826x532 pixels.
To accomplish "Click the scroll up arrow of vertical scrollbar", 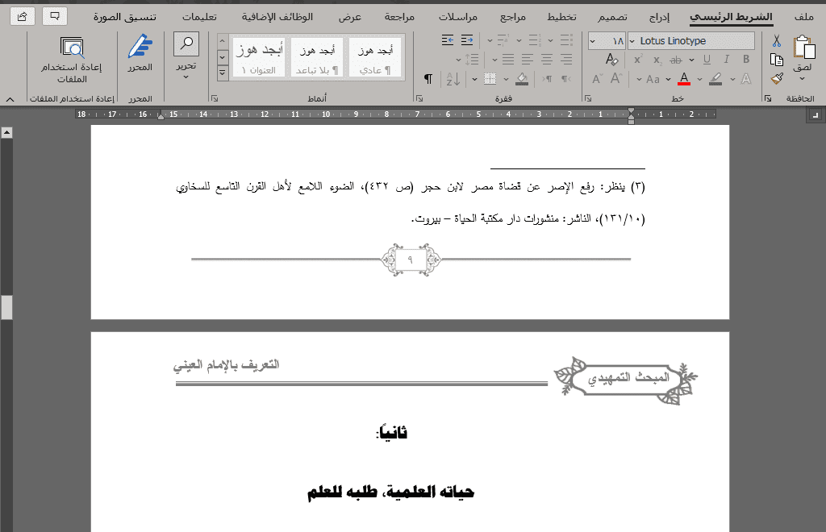I will pos(6,133).
